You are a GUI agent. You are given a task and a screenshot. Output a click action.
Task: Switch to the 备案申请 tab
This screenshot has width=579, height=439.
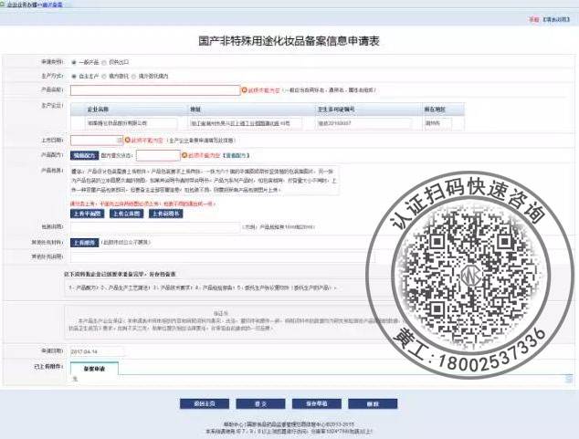(94, 369)
